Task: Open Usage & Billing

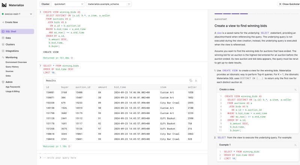Action: pyautogui.click(x=12, y=91)
